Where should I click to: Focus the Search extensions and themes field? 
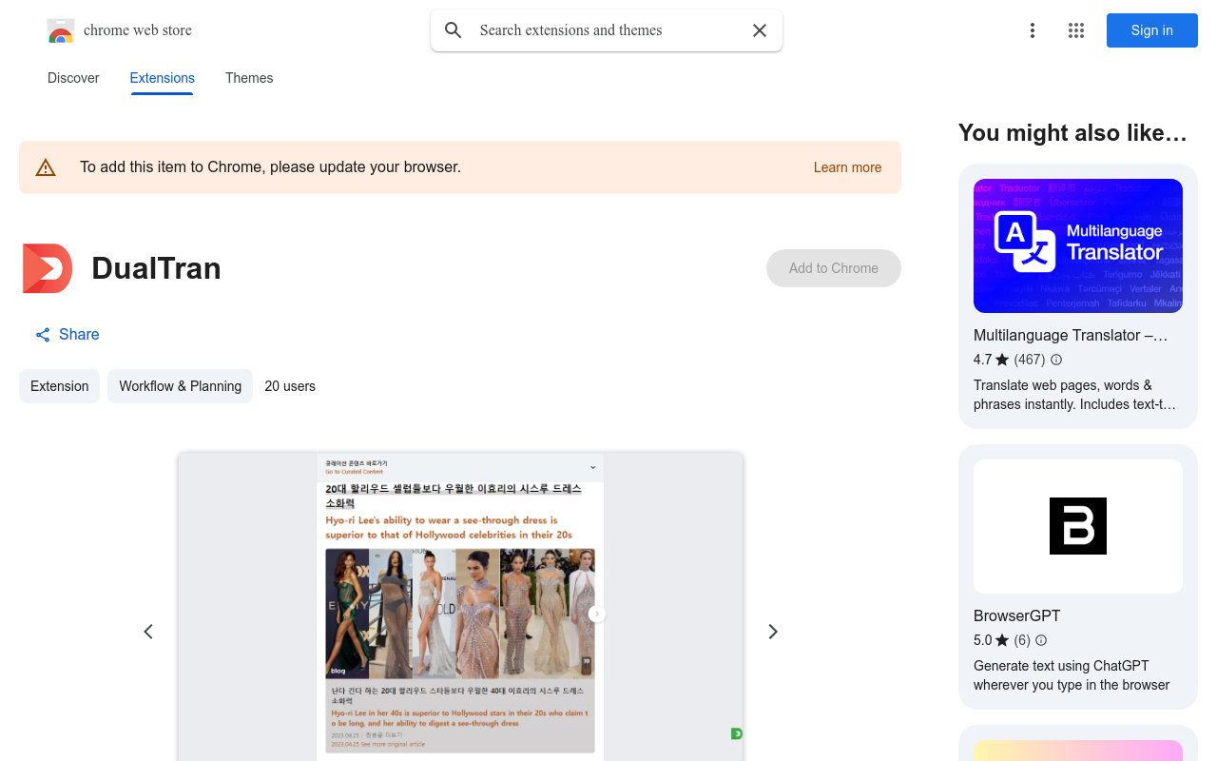607,30
